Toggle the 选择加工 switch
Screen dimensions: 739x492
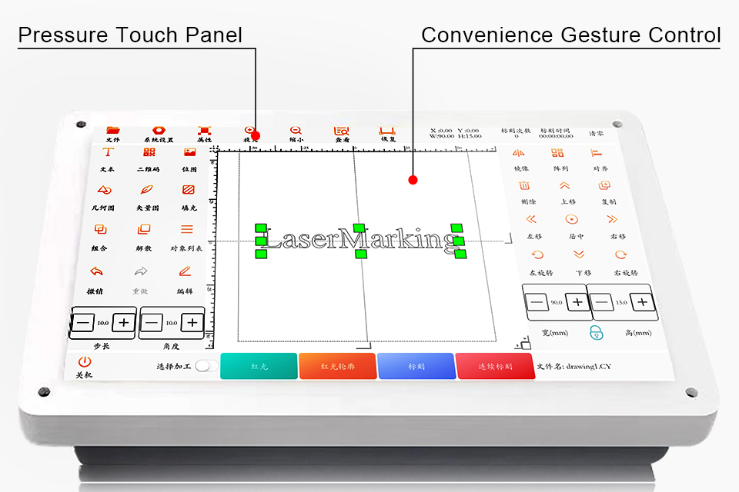206,366
